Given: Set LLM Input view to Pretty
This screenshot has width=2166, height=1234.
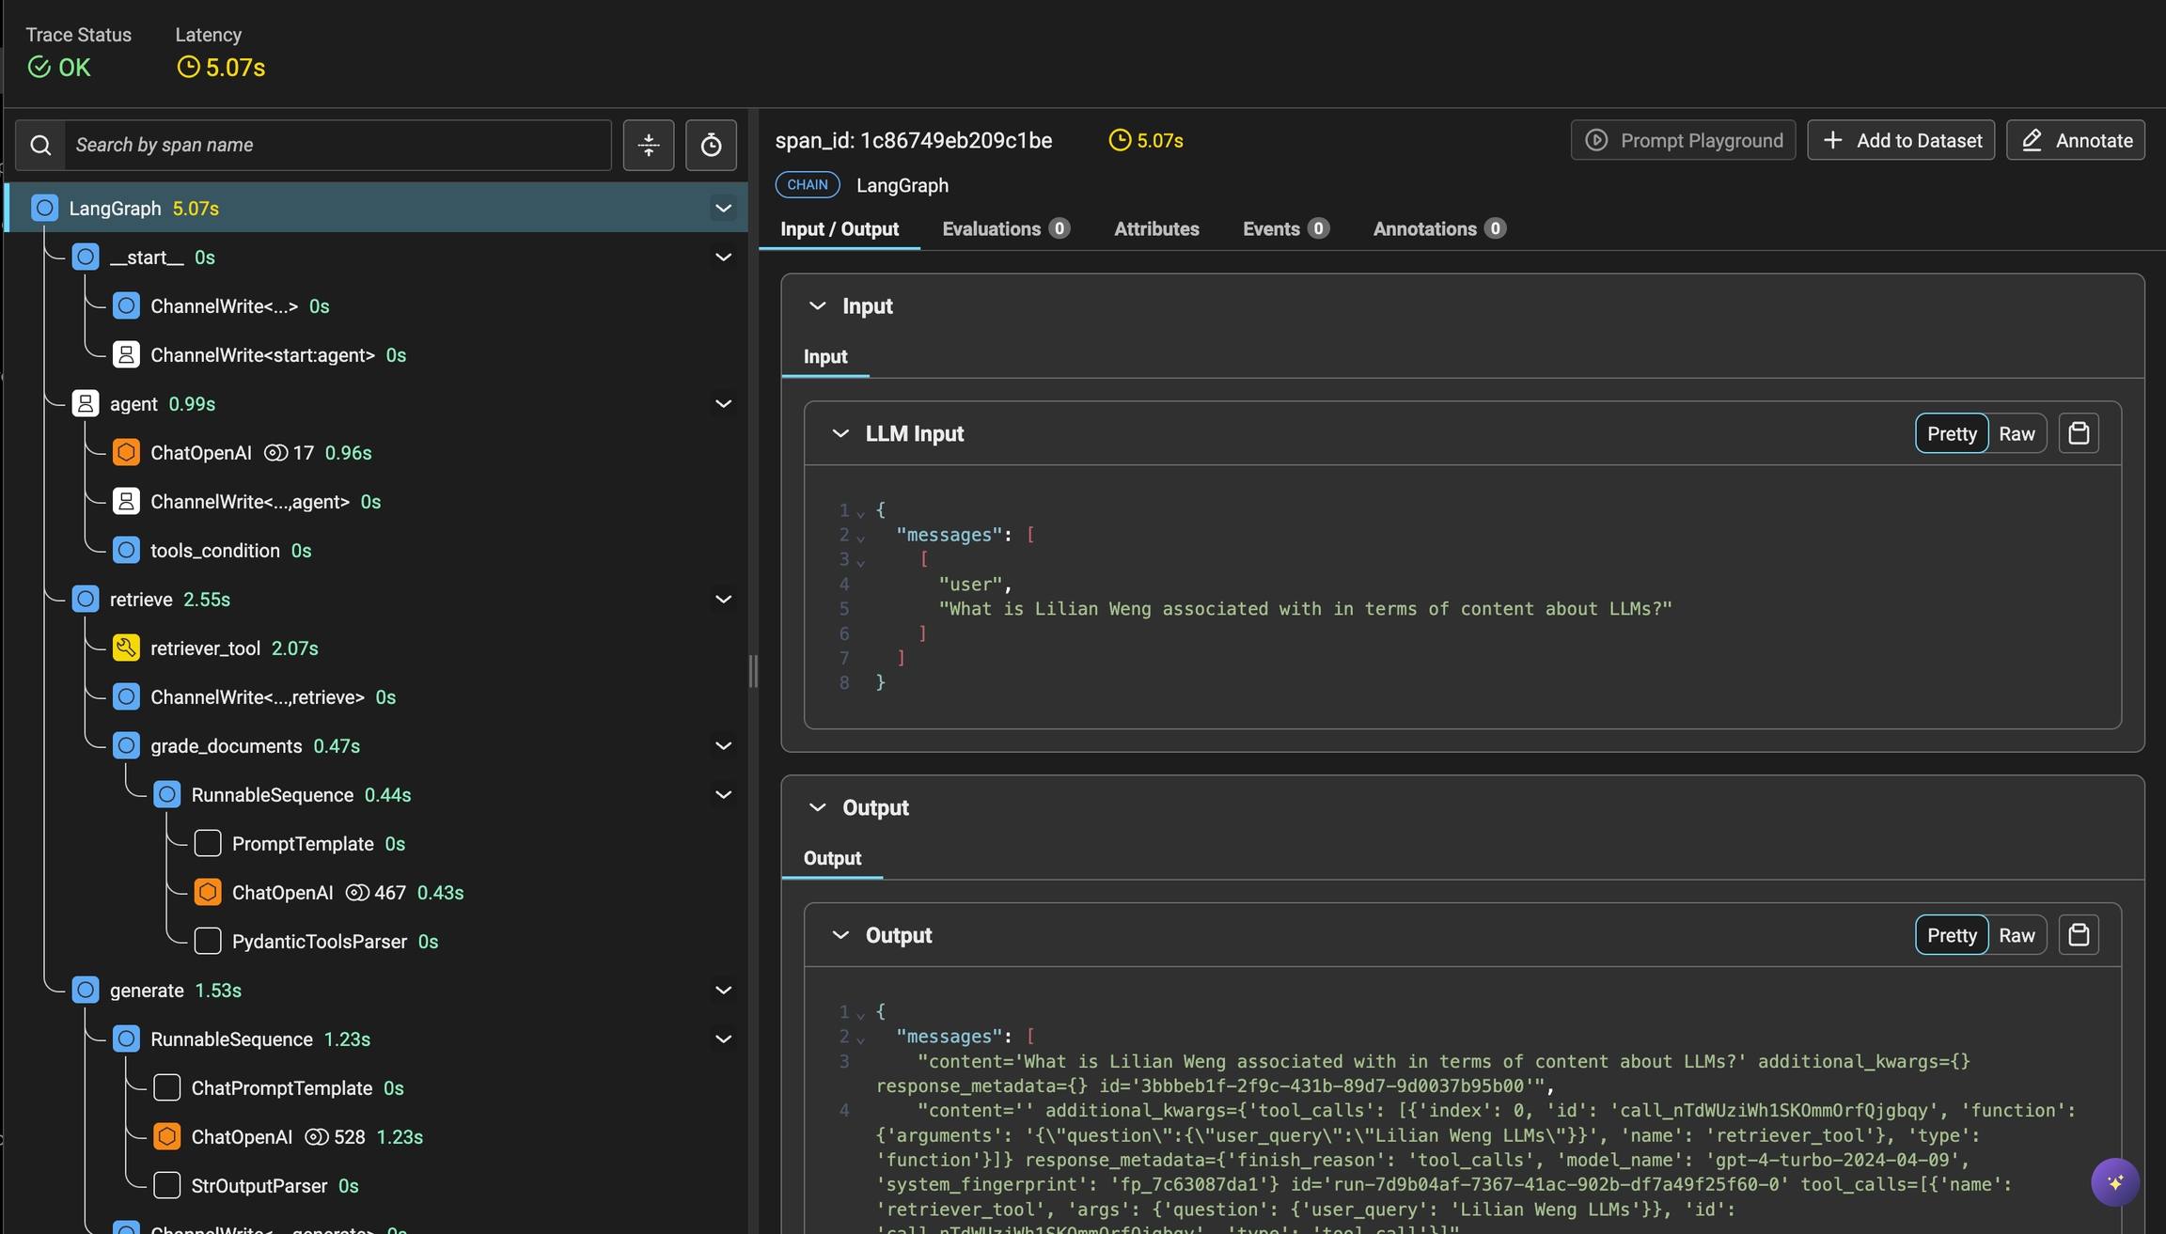Looking at the screenshot, I should pos(1952,433).
